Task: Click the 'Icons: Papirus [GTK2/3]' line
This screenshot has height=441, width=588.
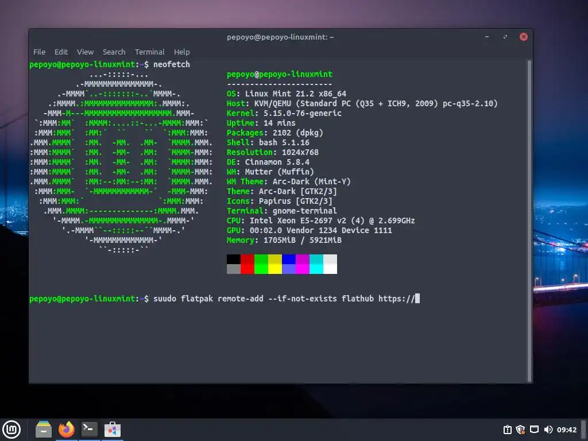Action: click(280, 201)
